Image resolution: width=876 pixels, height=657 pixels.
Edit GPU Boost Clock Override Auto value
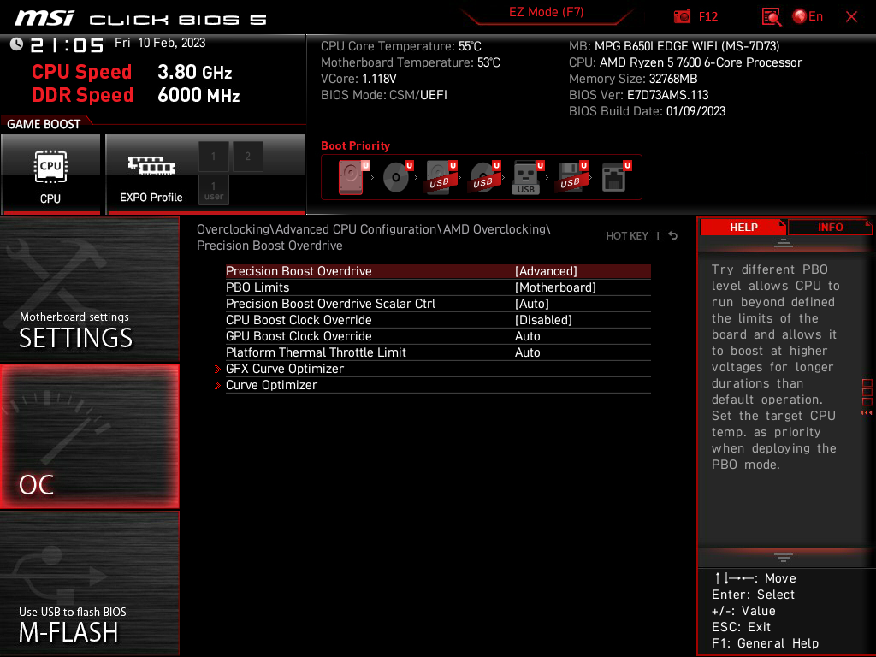point(438,335)
